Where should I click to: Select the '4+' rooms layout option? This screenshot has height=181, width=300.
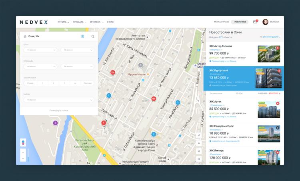(75, 83)
